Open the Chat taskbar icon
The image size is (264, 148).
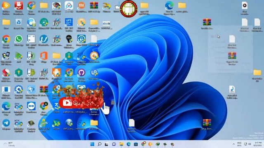[x=114, y=144]
